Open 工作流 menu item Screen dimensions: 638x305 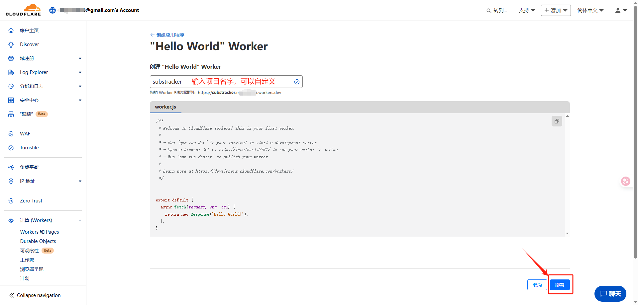[x=27, y=260]
